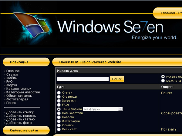Open FAQ in the navigation sidebar

point(9,82)
